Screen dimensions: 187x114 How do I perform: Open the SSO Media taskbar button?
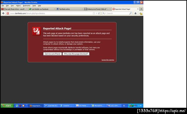click(82, 106)
